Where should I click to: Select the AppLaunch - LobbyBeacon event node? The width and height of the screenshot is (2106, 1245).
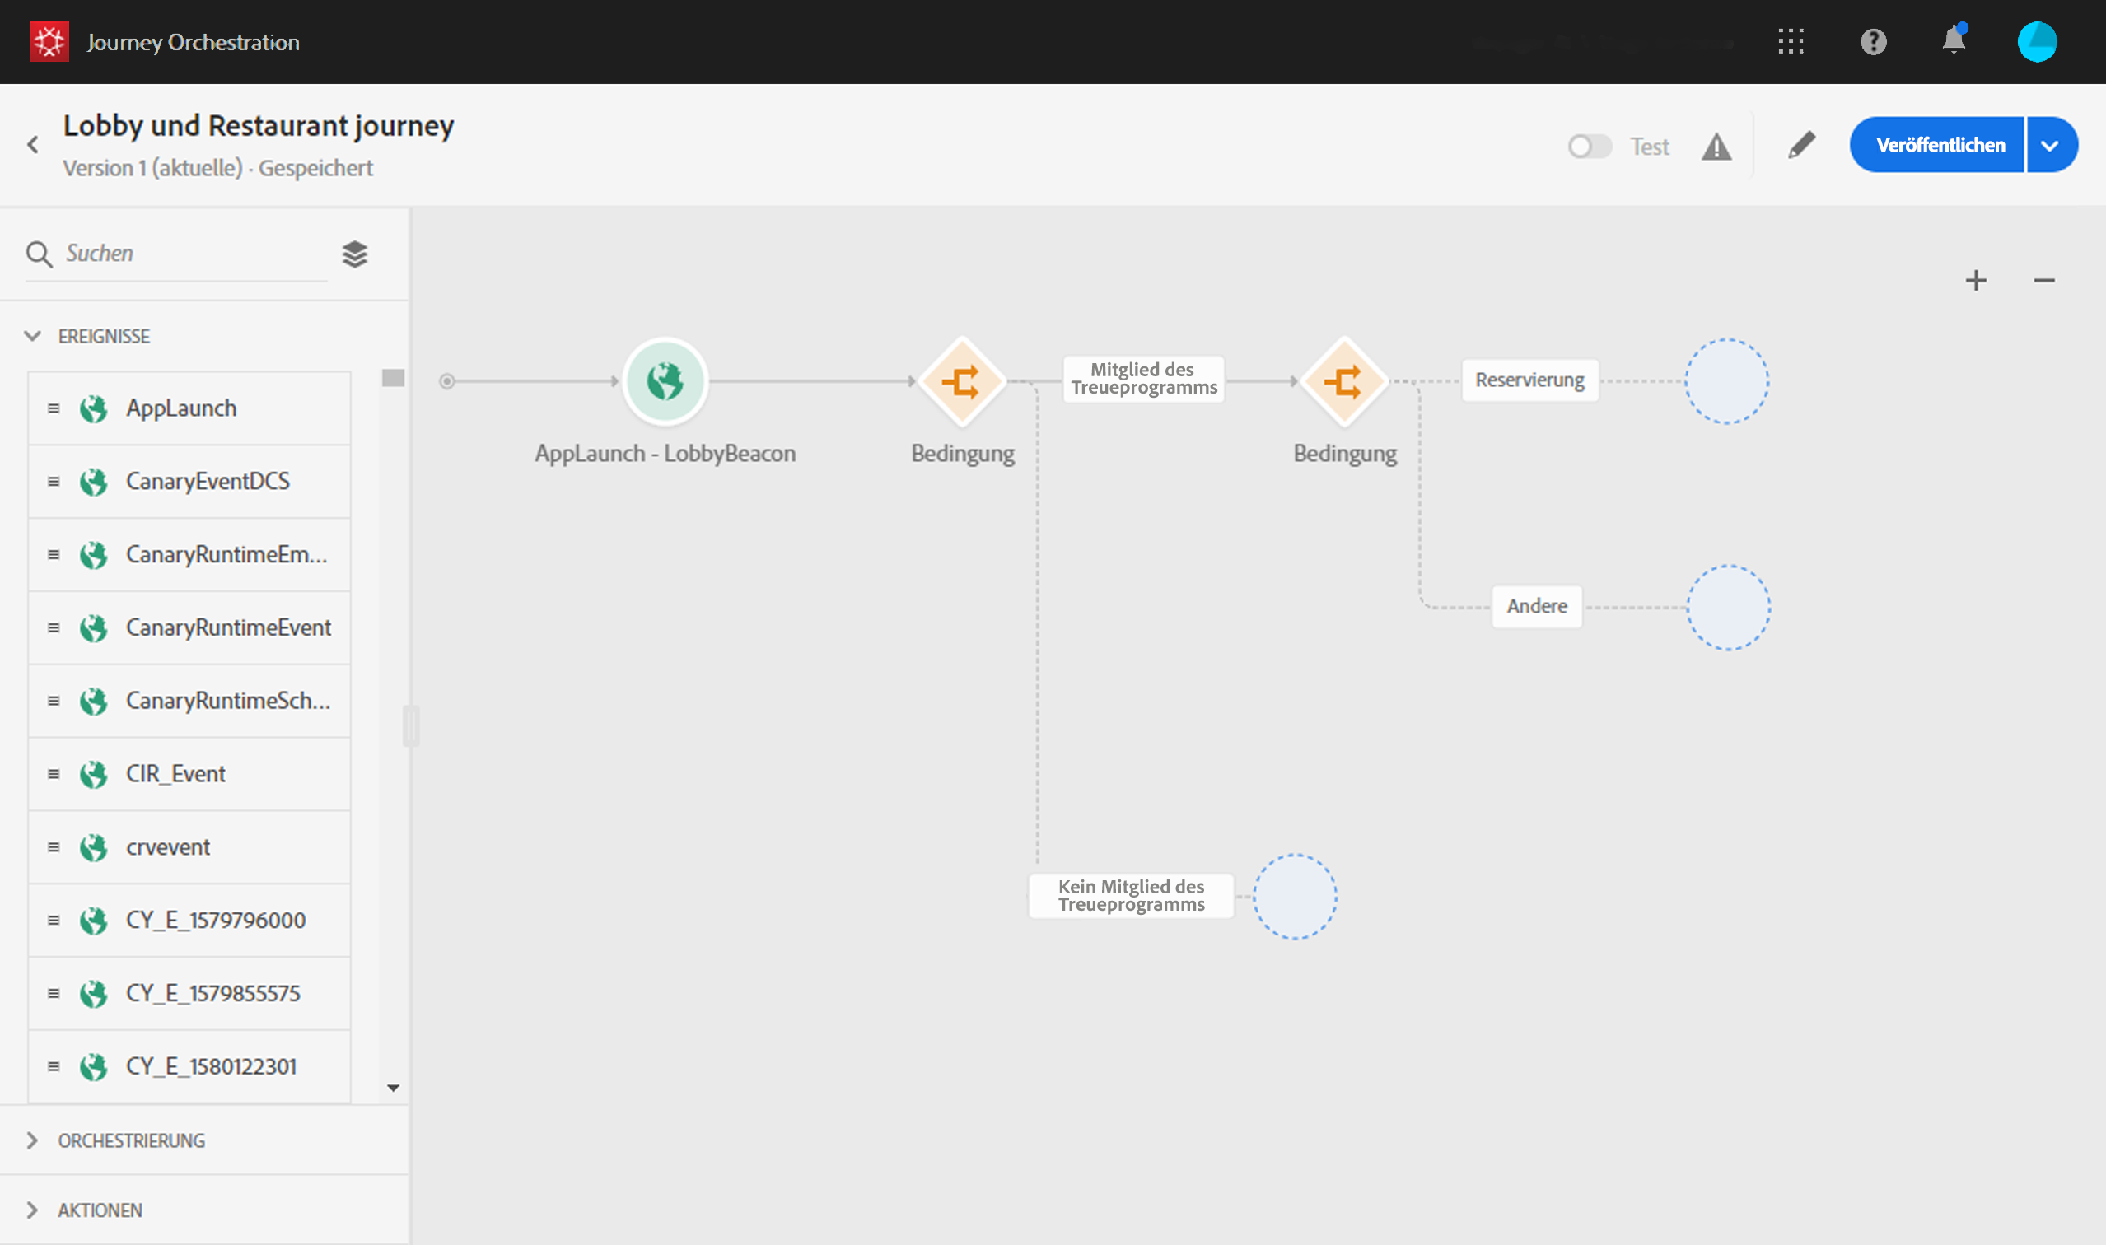pyautogui.click(x=665, y=382)
